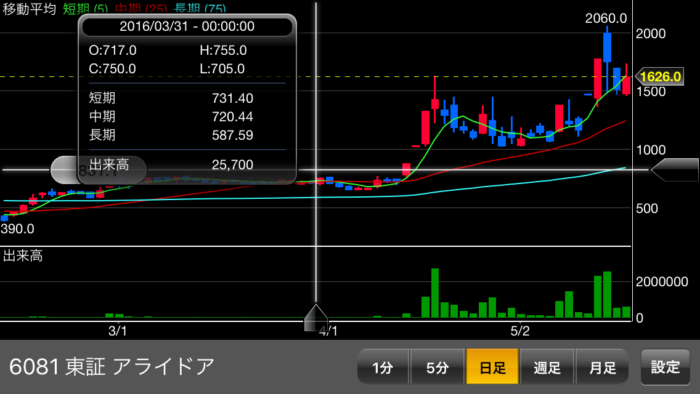
Task: Tap the 長期 (75) moving average legend
Action: [200, 9]
